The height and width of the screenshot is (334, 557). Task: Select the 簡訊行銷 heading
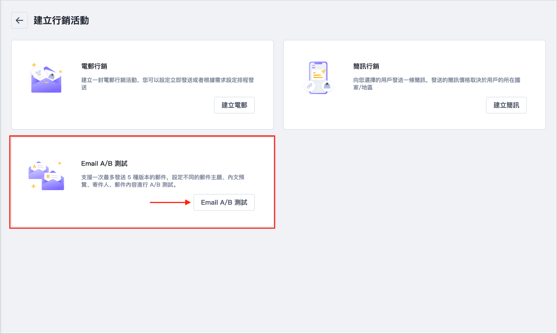(366, 66)
